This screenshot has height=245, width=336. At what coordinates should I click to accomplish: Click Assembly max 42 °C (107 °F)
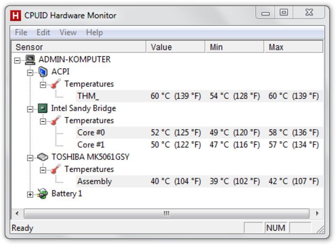[294, 182]
